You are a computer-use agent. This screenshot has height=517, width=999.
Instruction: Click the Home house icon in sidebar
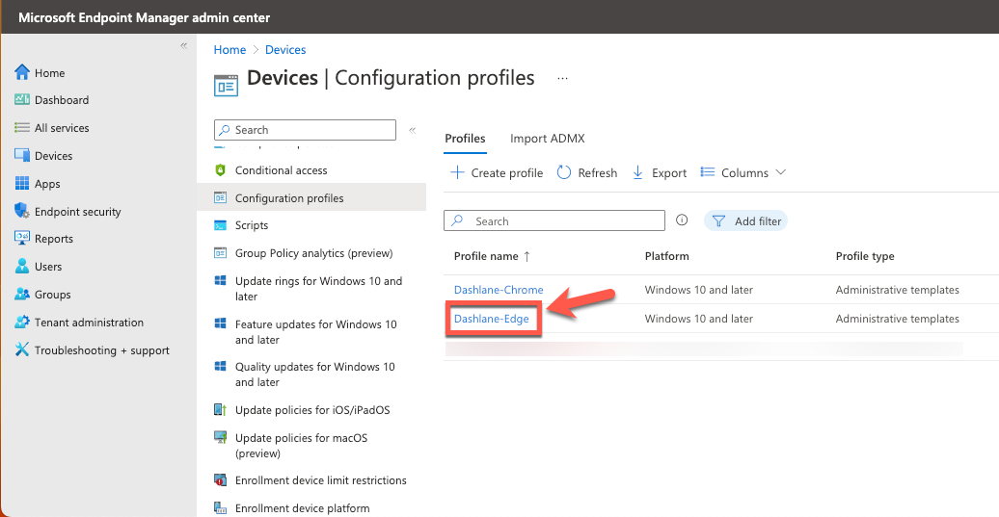point(22,72)
